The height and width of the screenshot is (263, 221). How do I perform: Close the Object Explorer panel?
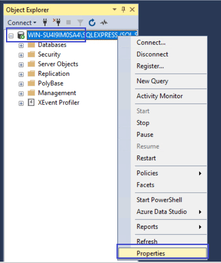pyautogui.click(x=132, y=9)
